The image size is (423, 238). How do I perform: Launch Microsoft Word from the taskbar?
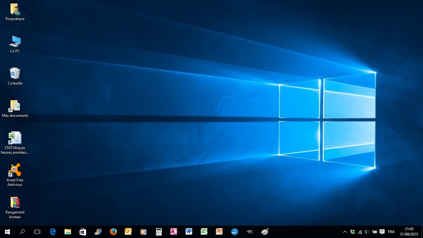[189, 232]
